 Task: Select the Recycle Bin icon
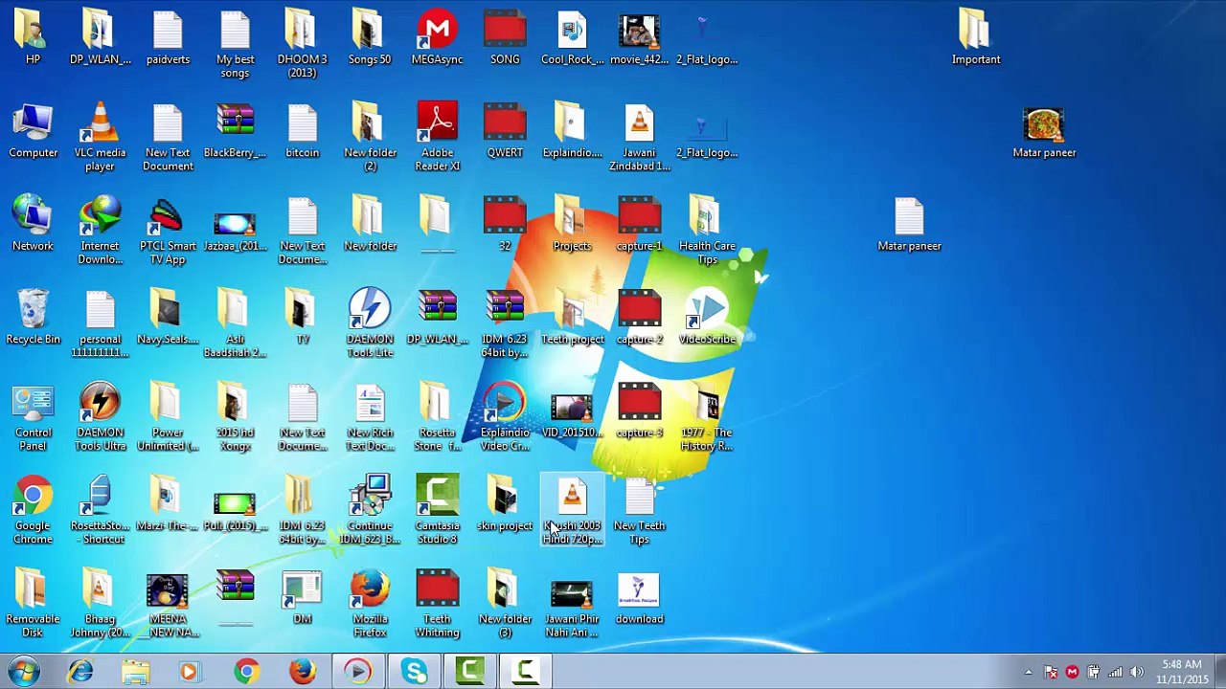pyautogui.click(x=33, y=318)
